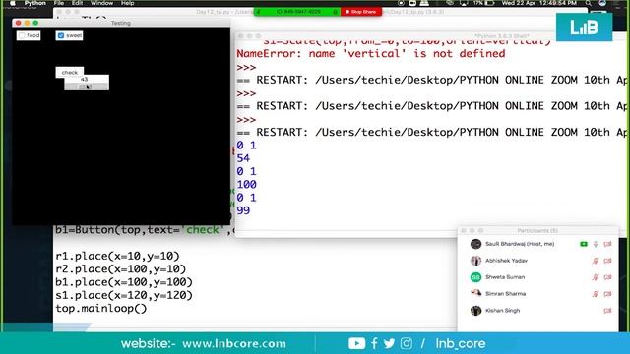Click the date and time in menu bar

(538, 3)
